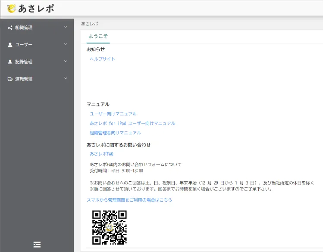Click the マニュアル heading

pos(98,104)
